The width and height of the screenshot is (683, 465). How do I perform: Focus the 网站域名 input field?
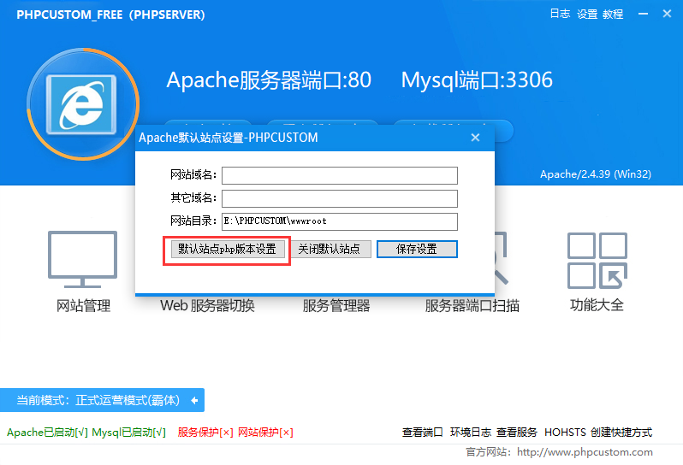pos(340,175)
